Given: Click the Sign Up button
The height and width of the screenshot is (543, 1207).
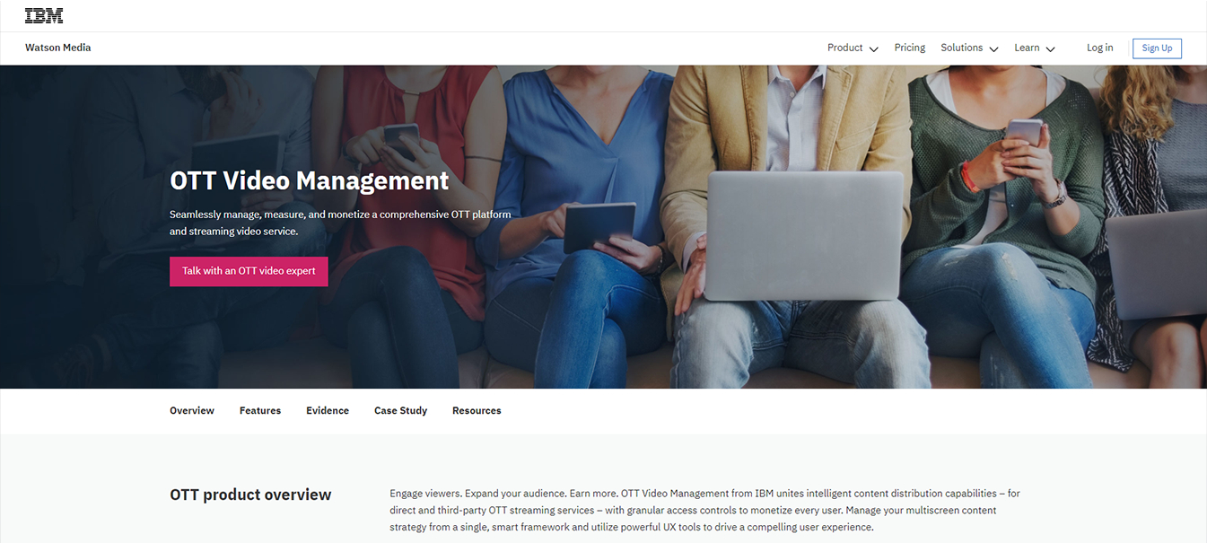Looking at the screenshot, I should coord(1157,48).
